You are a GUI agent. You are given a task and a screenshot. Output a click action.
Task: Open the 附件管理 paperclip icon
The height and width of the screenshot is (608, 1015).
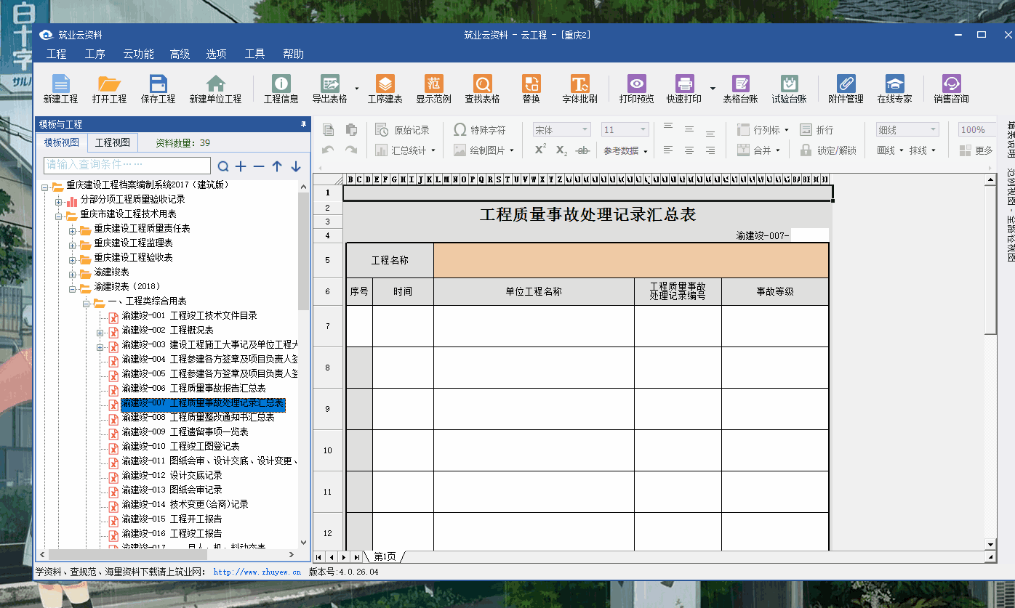click(x=846, y=84)
